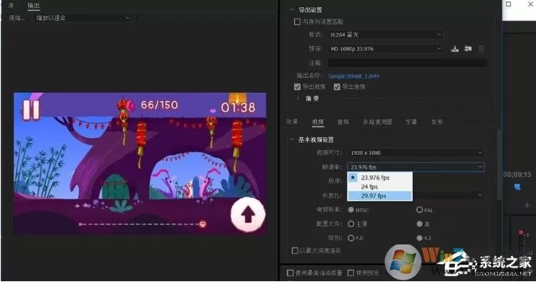The height and width of the screenshot is (282, 536).
Task: Click the pause icon in the preview
Action: click(31, 109)
